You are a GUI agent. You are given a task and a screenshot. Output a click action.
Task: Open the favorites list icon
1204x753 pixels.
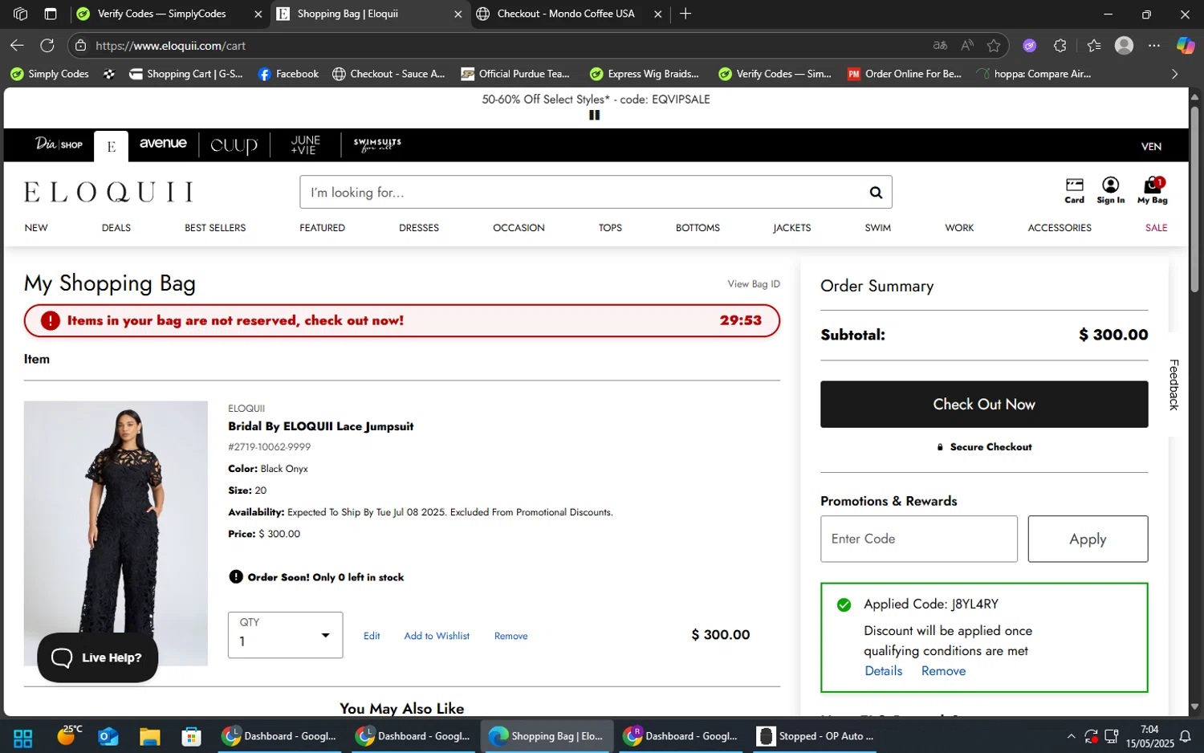point(1093,46)
